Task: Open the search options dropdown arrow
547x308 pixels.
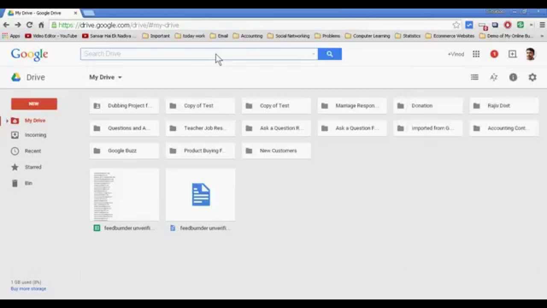Action: tap(313, 54)
